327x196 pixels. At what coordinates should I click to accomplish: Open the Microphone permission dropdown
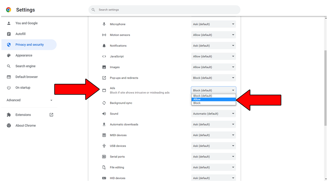tap(213, 24)
